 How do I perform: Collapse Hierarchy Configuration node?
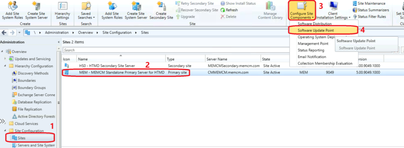(x=5, y=66)
